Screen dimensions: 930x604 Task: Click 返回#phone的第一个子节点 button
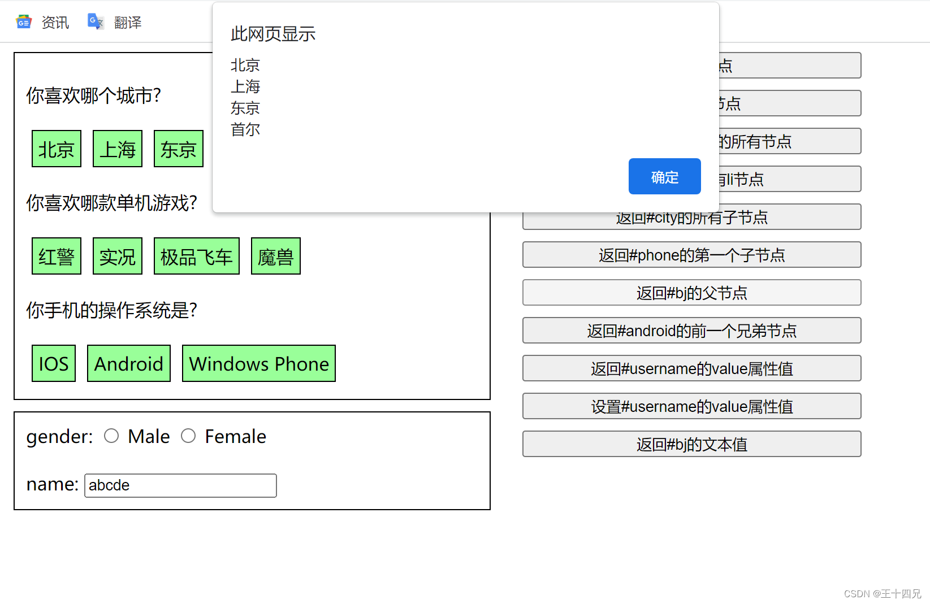[x=692, y=255]
